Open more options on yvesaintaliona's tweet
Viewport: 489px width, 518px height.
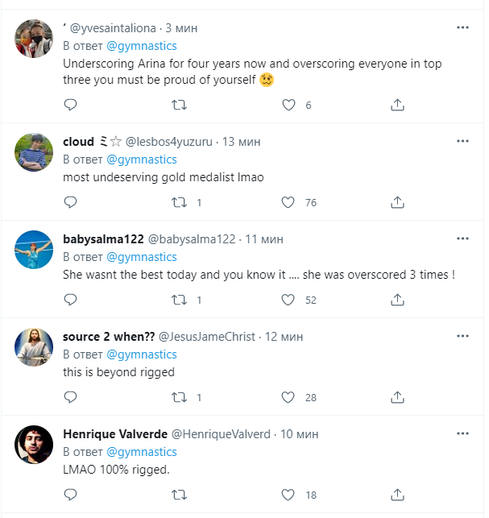pyautogui.click(x=462, y=27)
